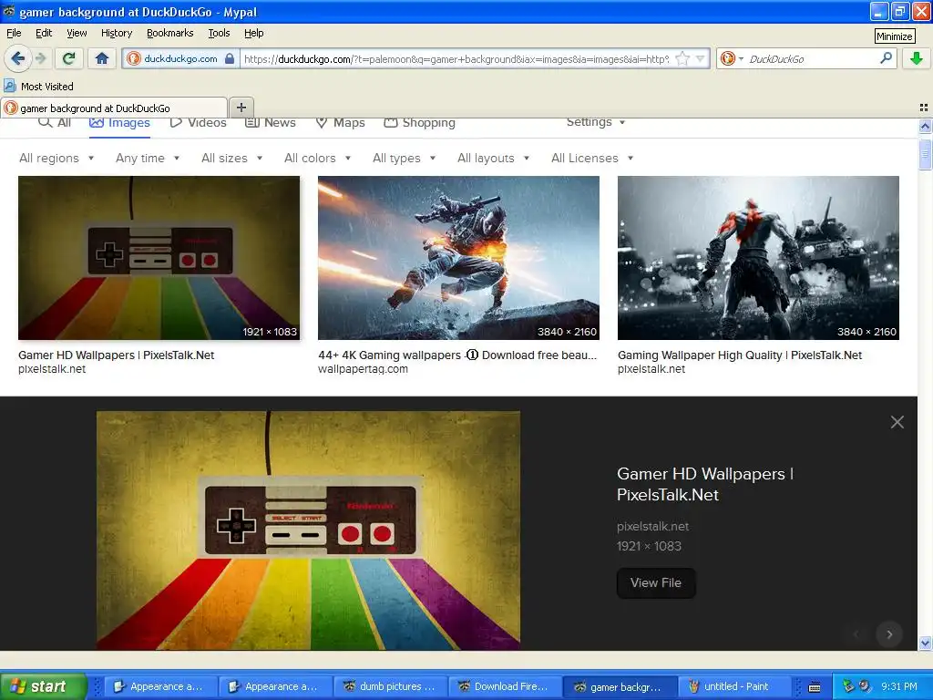Open the 44+ 4K Gaming wallpapers link
The image size is (933, 700).
457,355
